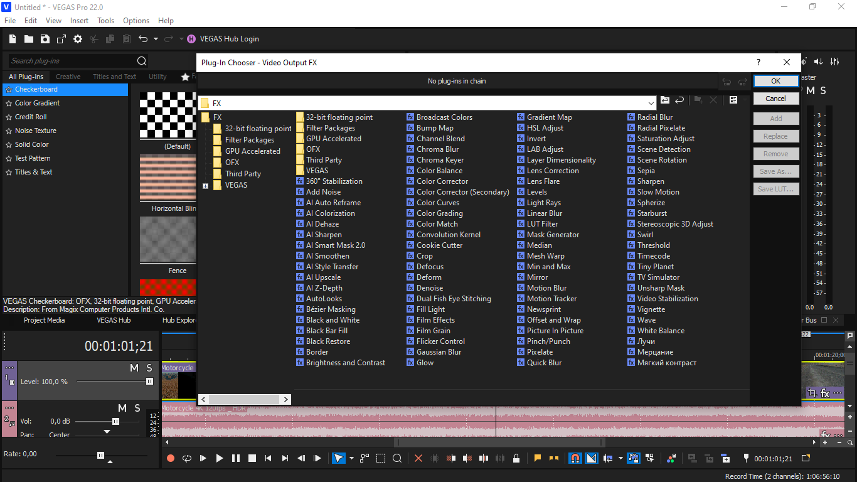This screenshot has width=857, height=482.
Task: Solo audio track 2 with S
Action: pyautogui.click(x=137, y=409)
